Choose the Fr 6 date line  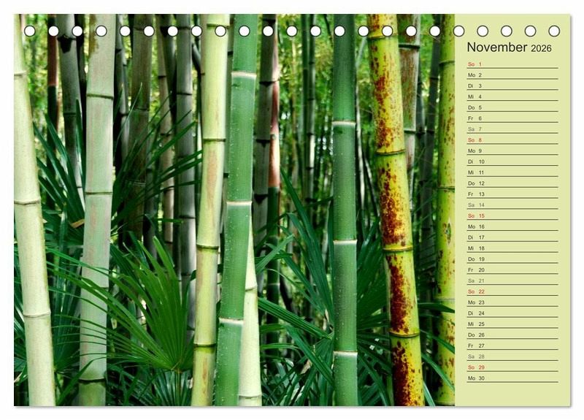tap(511, 118)
